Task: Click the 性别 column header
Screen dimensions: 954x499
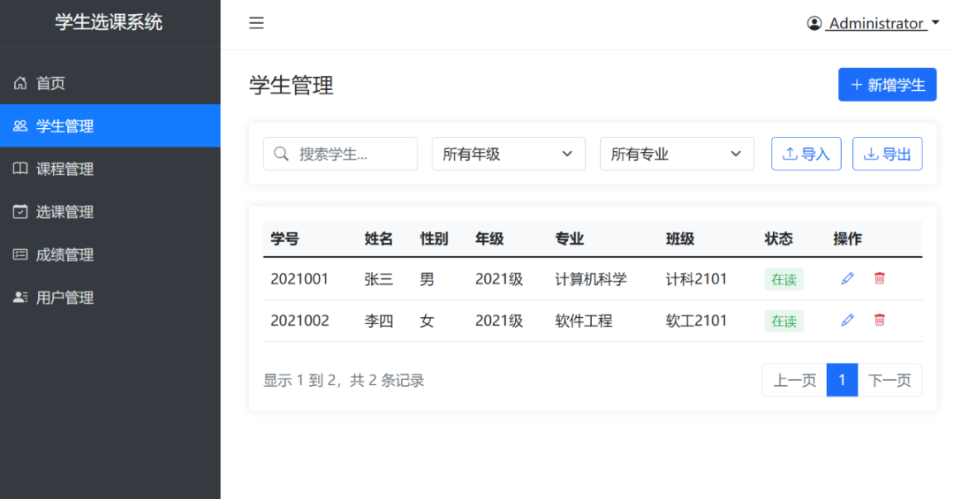Action: [434, 238]
